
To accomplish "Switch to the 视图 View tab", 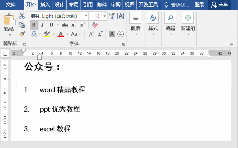I will [130, 5].
